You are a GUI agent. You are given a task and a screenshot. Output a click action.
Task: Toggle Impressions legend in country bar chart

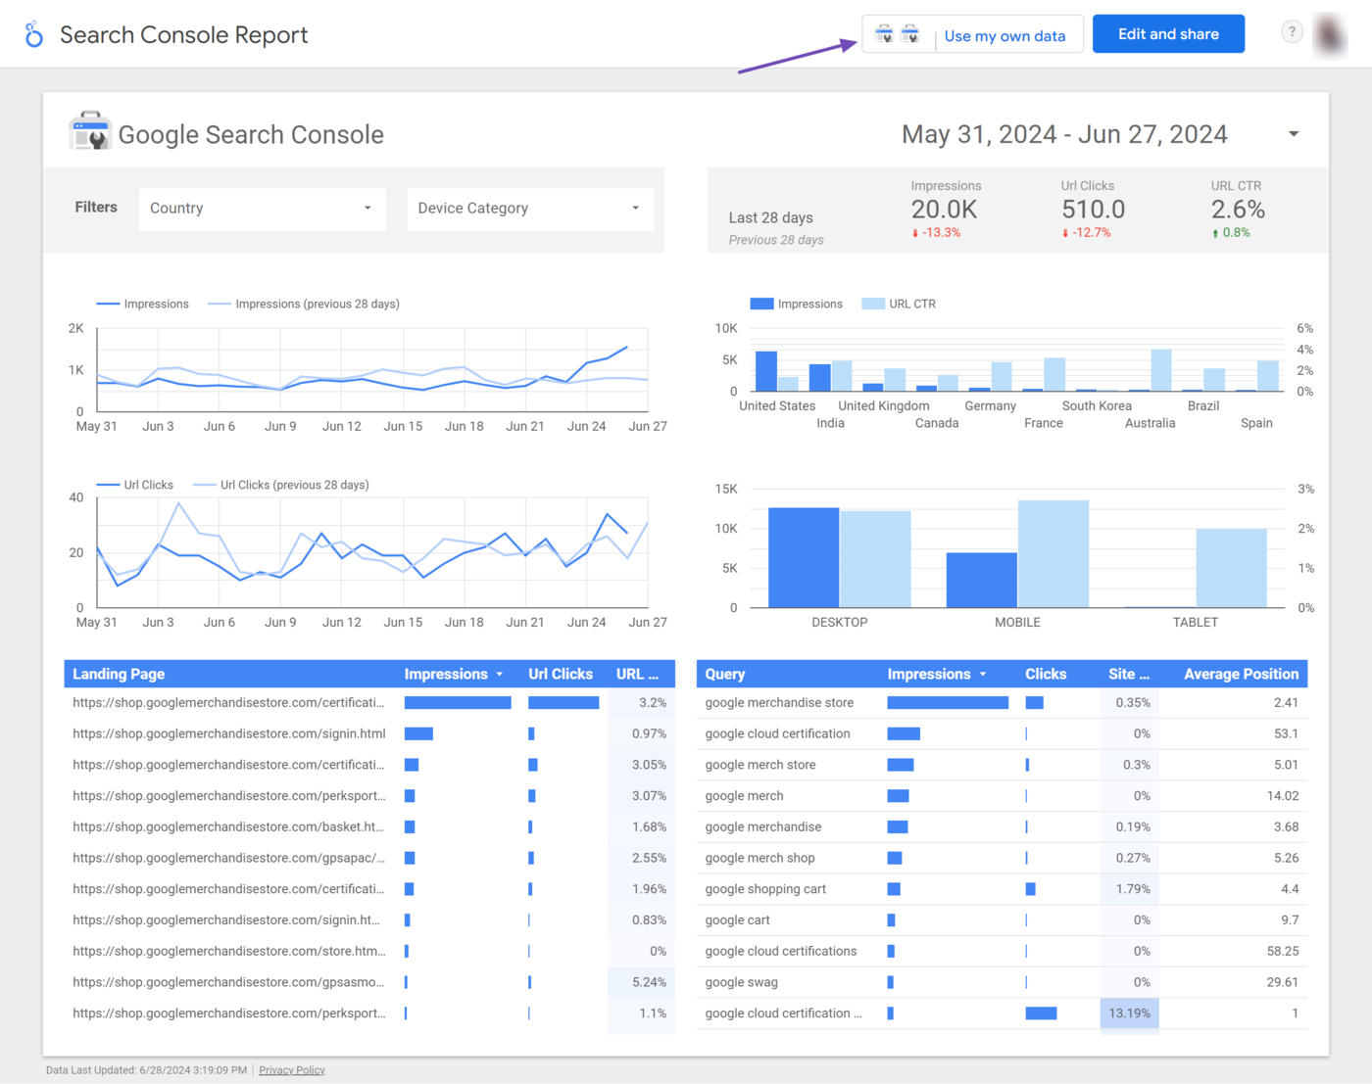click(x=796, y=304)
